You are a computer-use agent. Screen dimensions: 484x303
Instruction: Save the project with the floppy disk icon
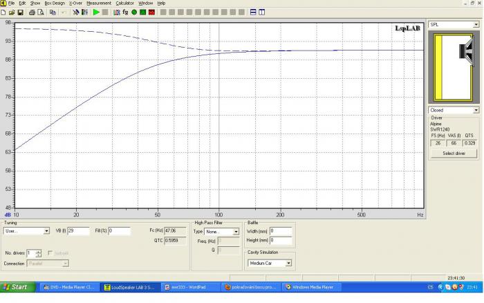point(20,12)
